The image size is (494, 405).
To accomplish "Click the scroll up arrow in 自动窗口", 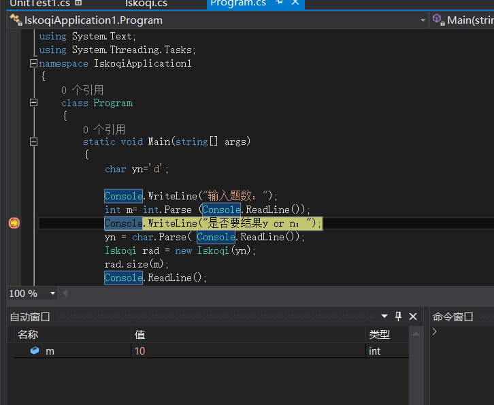I will [x=416, y=334].
